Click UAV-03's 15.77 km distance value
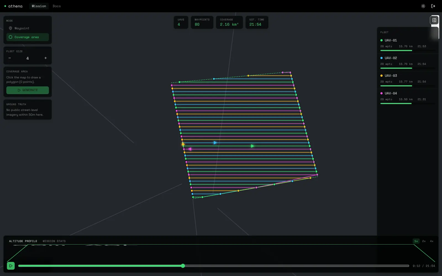This screenshot has height=276, width=442. click(406, 82)
